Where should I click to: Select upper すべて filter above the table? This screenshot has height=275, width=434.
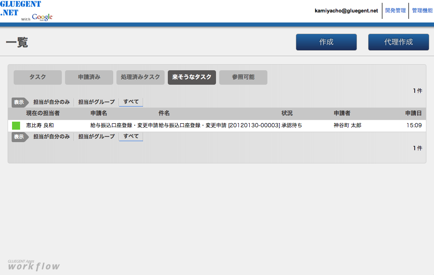coord(131,102)
